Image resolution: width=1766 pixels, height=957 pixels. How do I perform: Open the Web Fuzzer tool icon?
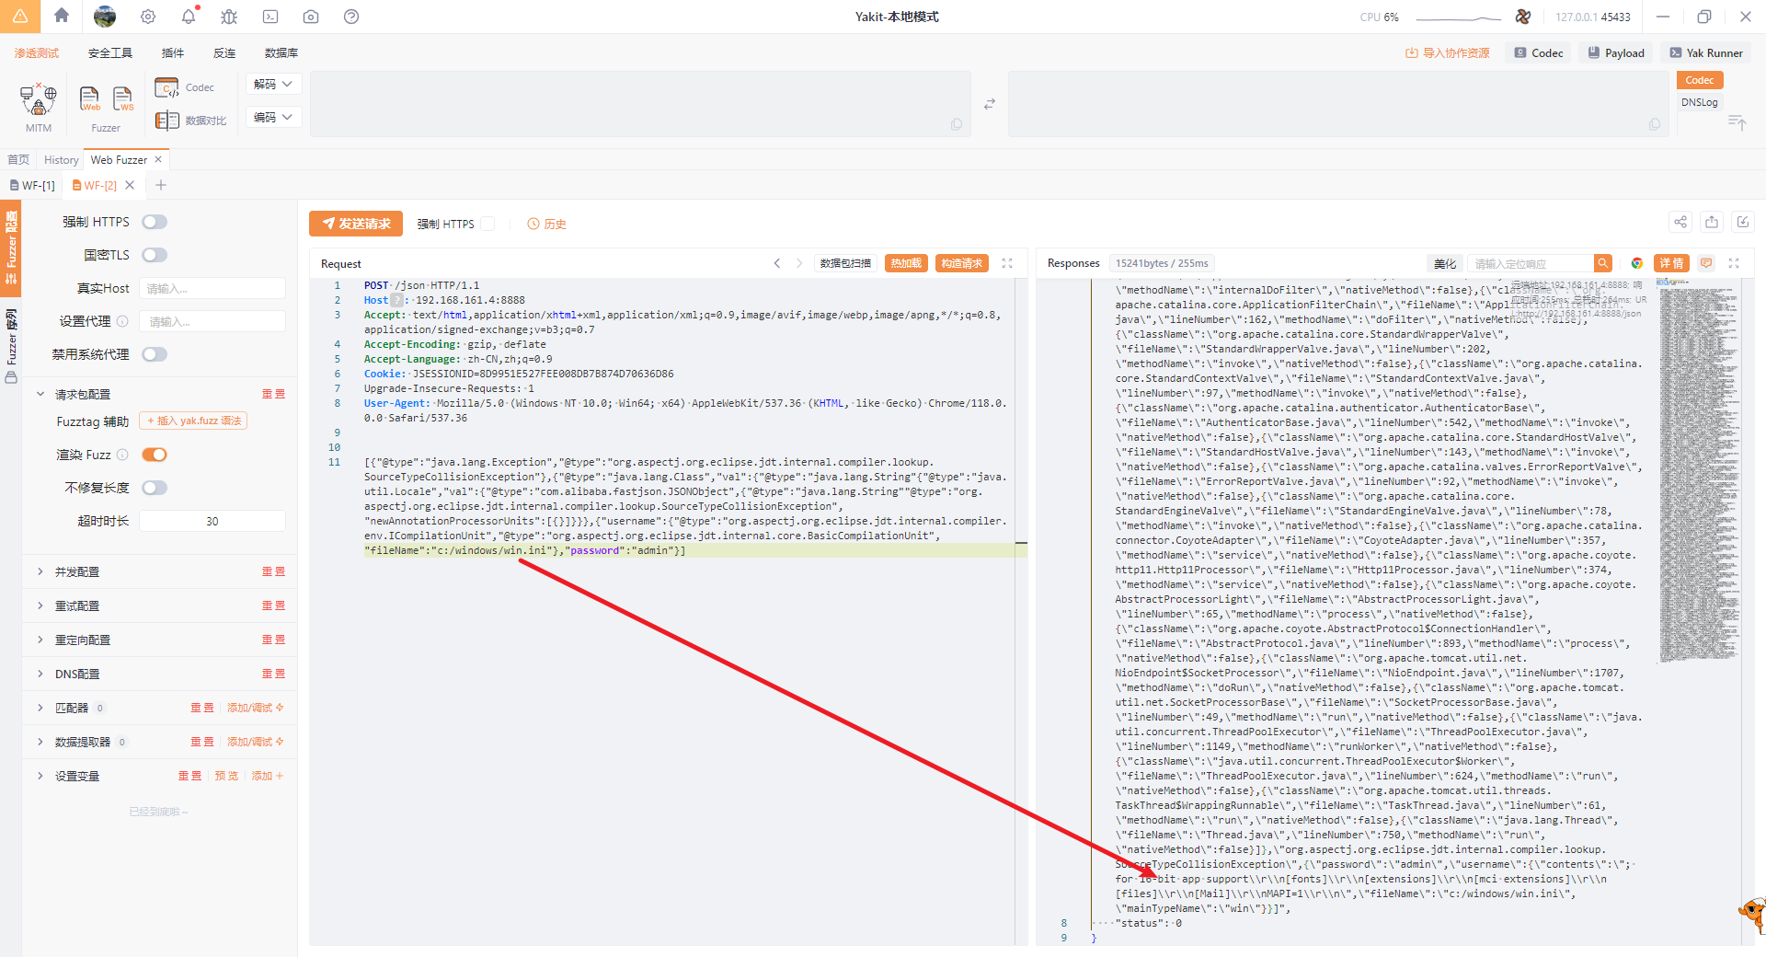coord(90,98)
